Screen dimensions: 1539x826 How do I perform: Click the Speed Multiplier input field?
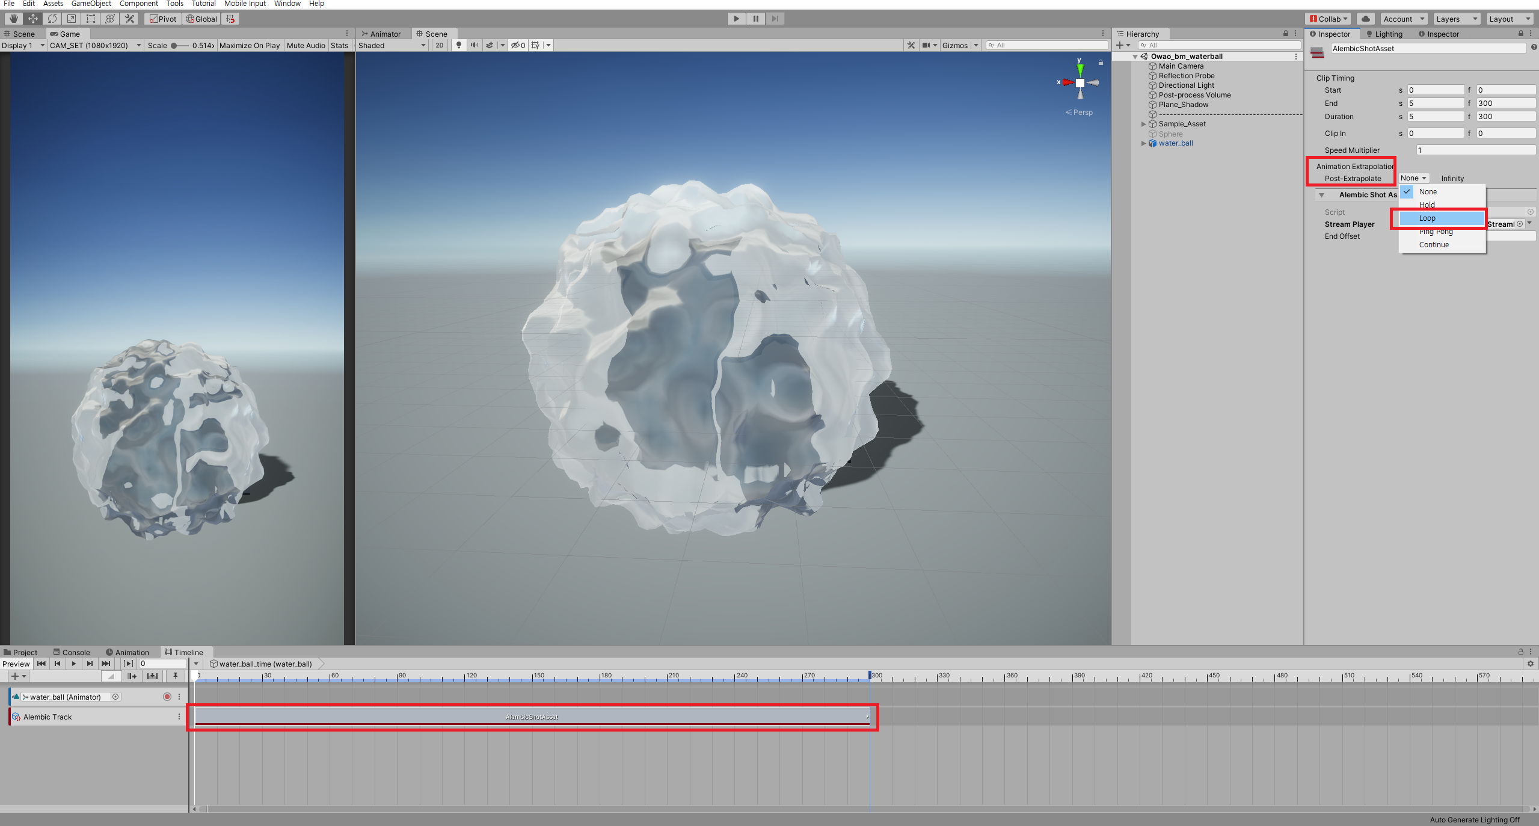tap(1475, 150)
